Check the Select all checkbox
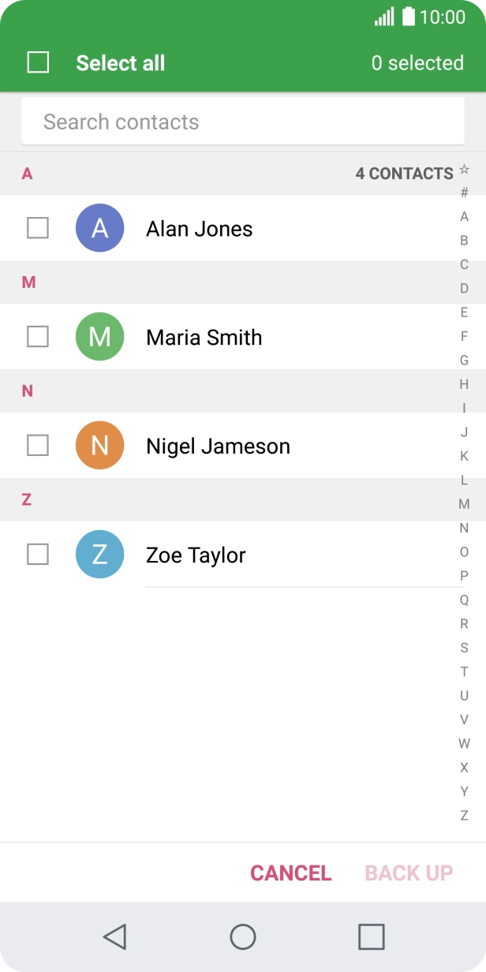This screenshot has height=972, width=486. [x=38, y=62]
